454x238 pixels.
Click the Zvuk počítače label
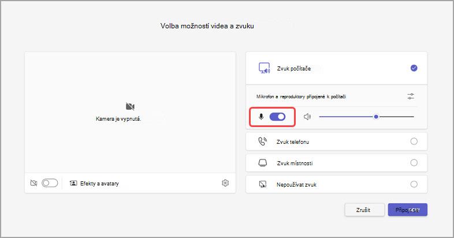click(294, 69)
